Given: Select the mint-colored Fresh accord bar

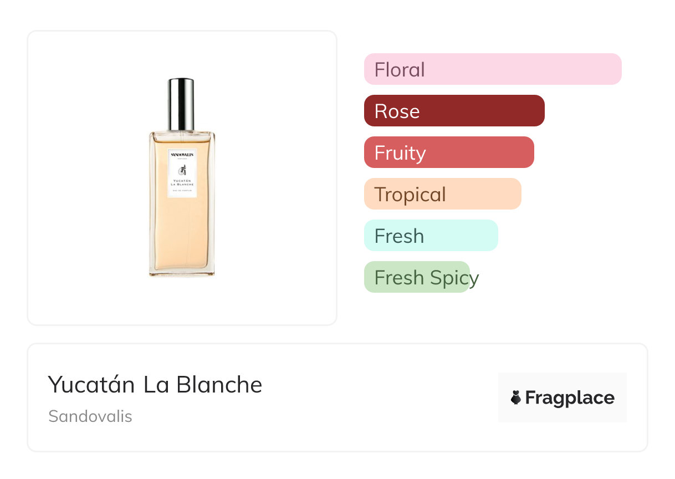Looking at the screenshot, I should click(x=431, y=236).
